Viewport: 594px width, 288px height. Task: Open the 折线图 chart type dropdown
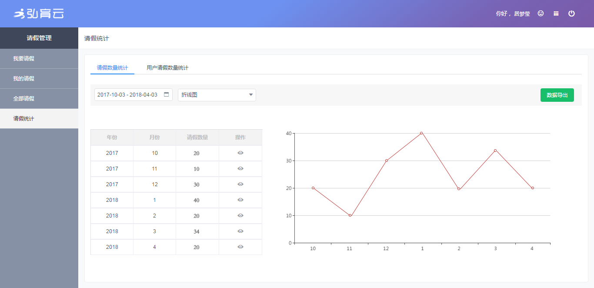[x=217, y=95]
